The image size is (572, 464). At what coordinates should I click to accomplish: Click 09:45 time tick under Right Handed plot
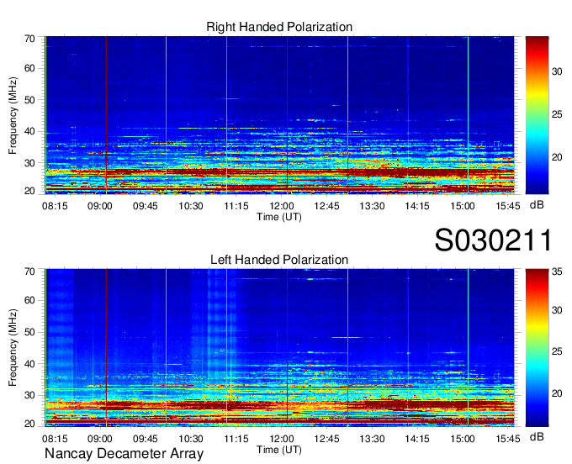click(146, 206)
